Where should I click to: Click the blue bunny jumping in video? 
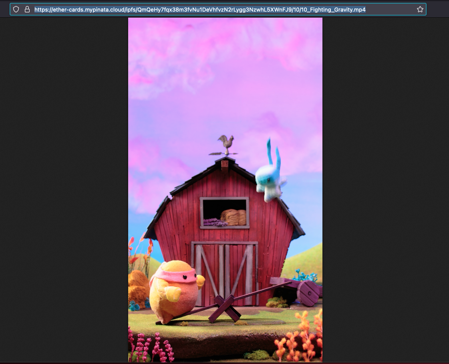tap(270, 180)
